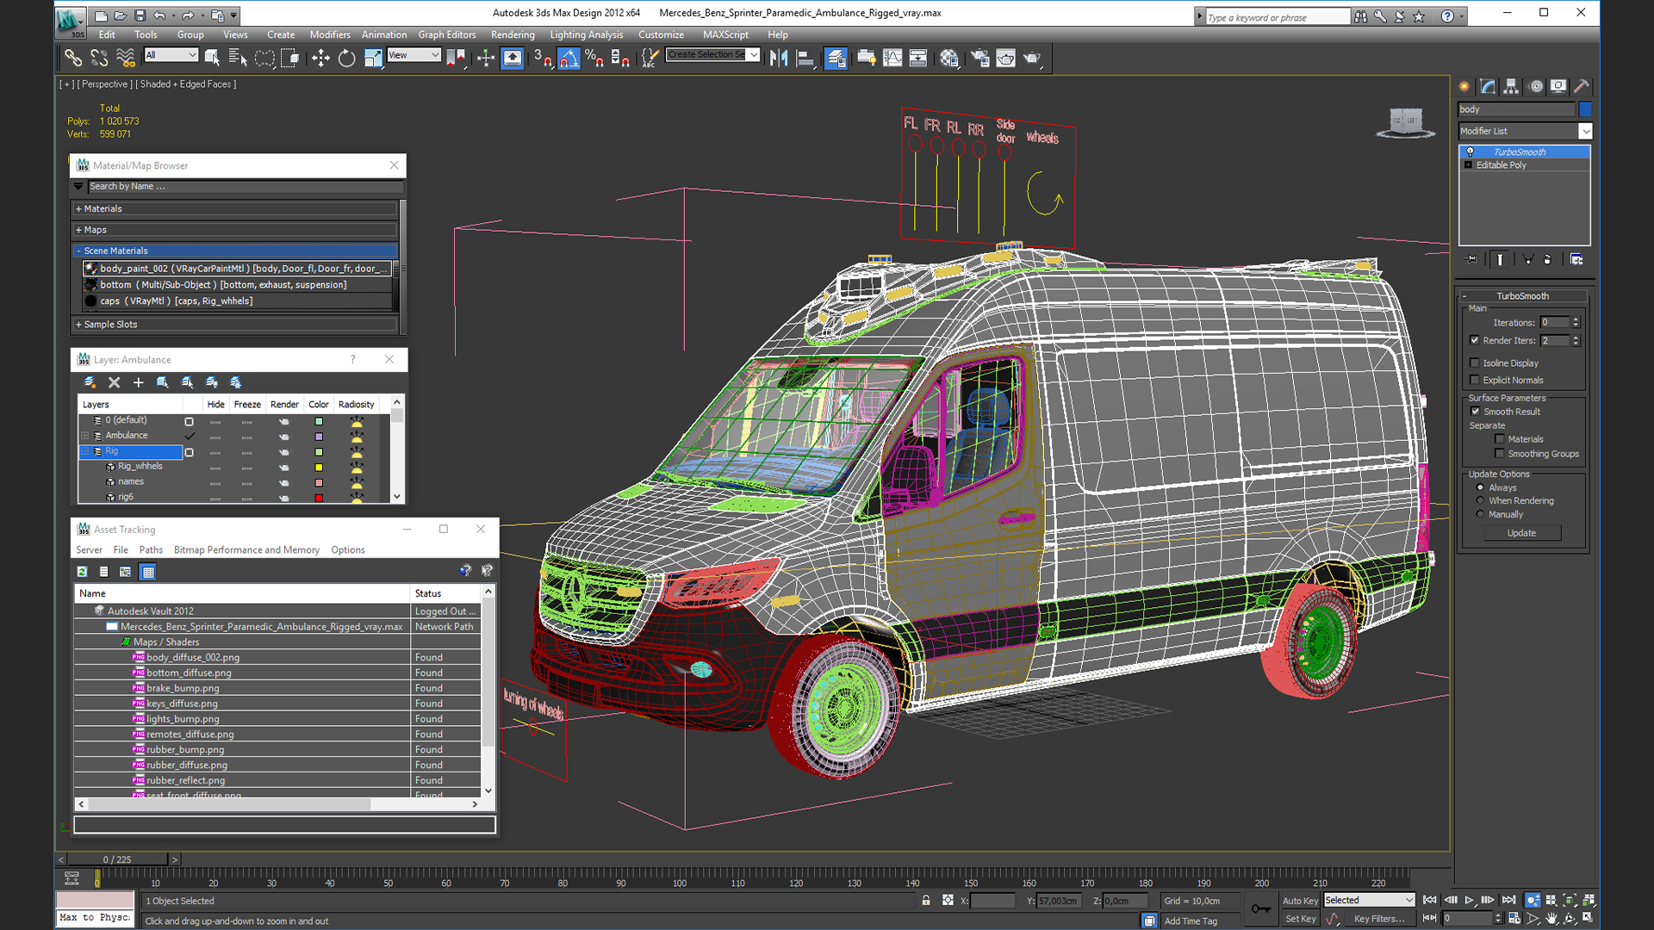Open the Hierarchy command panel tab
Viewport: 1654px width, 930px height.
pyautogui.click(x=1511, y=86)
